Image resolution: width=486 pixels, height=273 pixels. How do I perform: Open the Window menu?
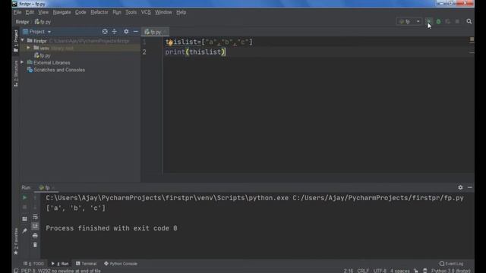pos(163,12)
